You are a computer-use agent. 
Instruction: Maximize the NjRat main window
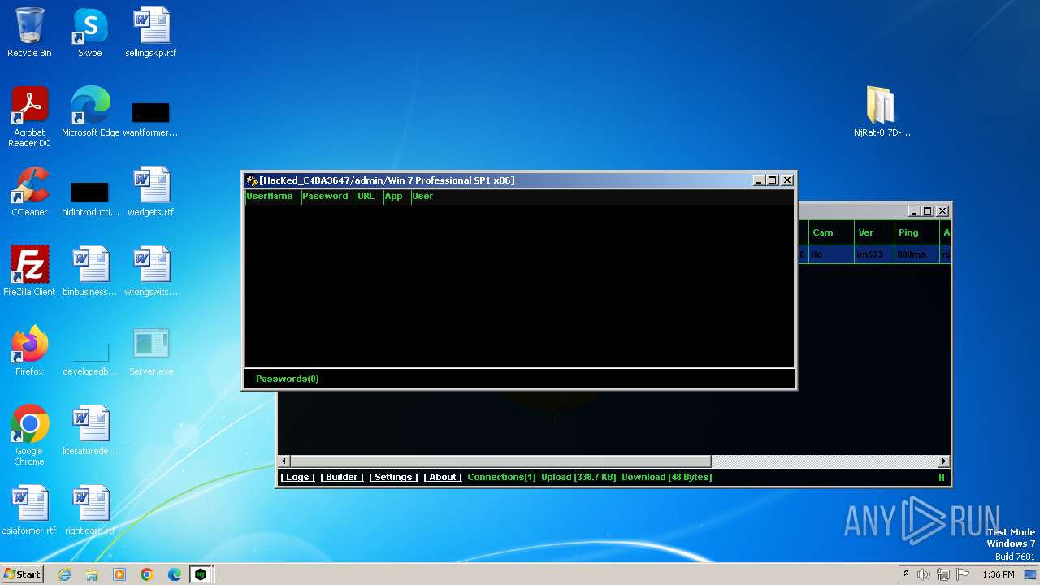pyautogui.click(x=927, y=211)
